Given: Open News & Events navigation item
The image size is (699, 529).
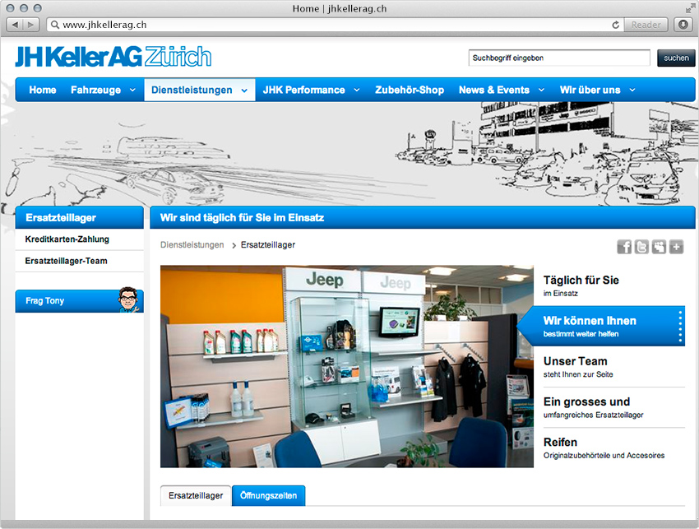Looking at the screenshot, I should pyautogui.click(x=494, y=90).
